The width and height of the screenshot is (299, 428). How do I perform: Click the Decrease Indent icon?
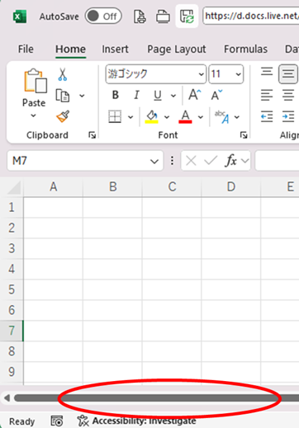pyautogui.click(x=267, y=116)
